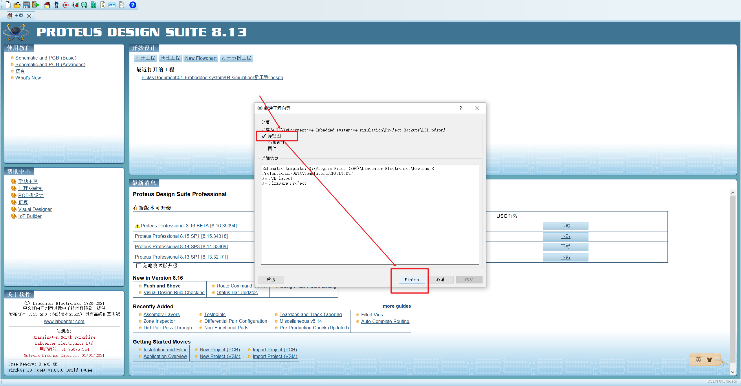This screenshot has width=741, height=386.
Task: Click the question mark in wizard title bar
Action: [x=461, y=108]
